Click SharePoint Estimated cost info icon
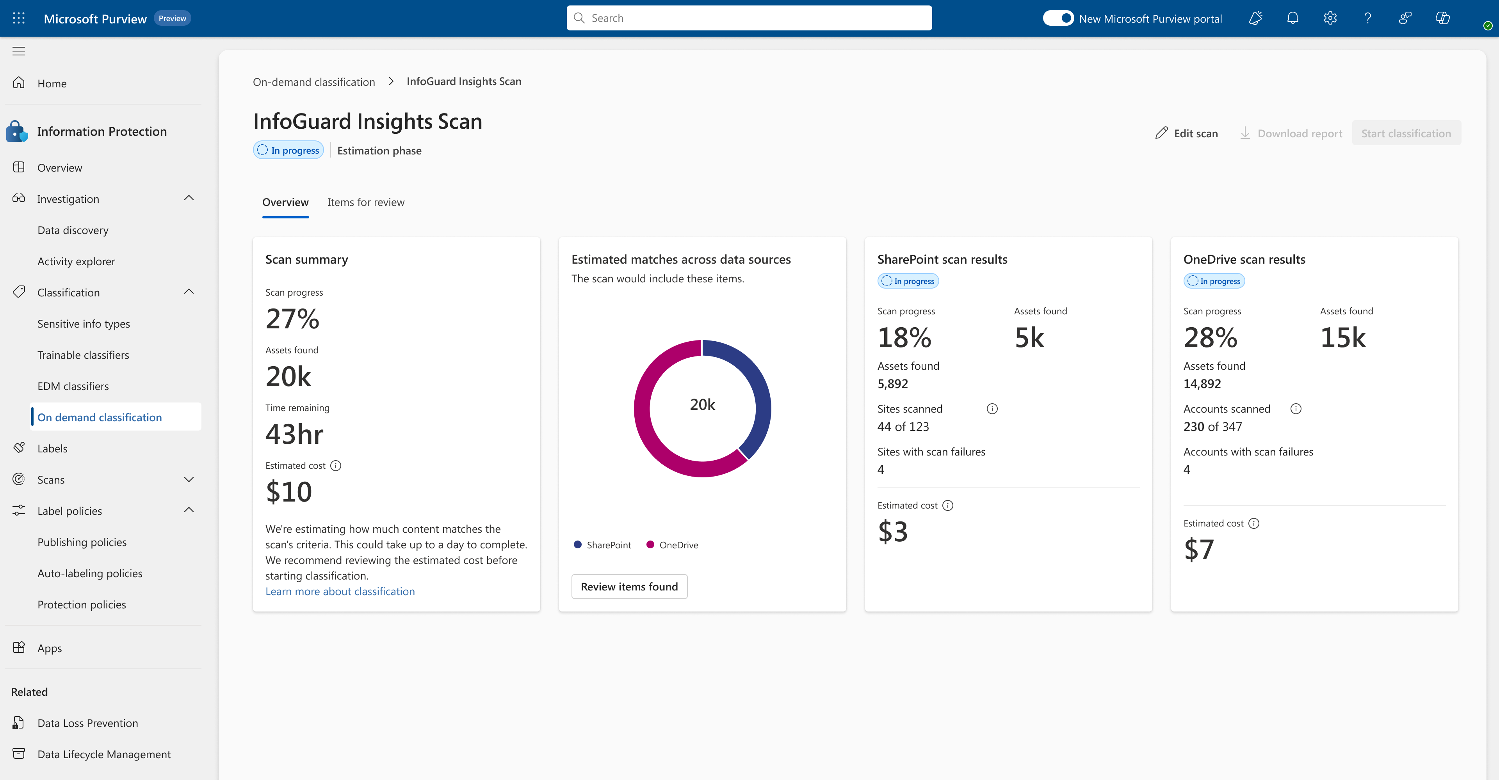Viewport: 1499px width, 780px height. pyautogui.click(x=948, y=505)
